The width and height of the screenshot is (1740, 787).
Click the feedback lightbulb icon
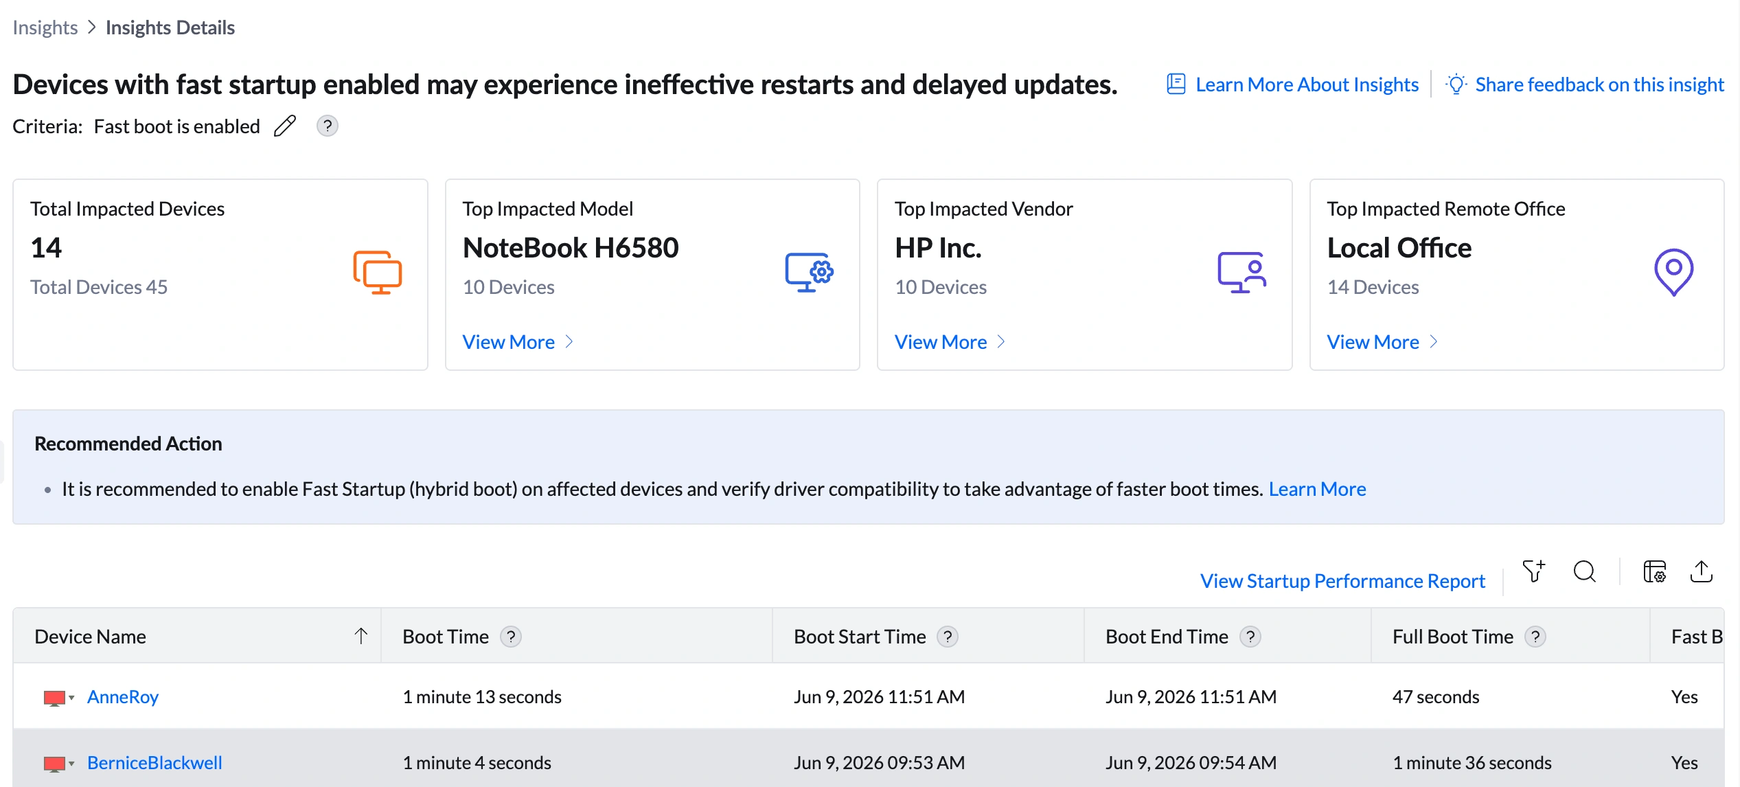(x=1456, y=84)
